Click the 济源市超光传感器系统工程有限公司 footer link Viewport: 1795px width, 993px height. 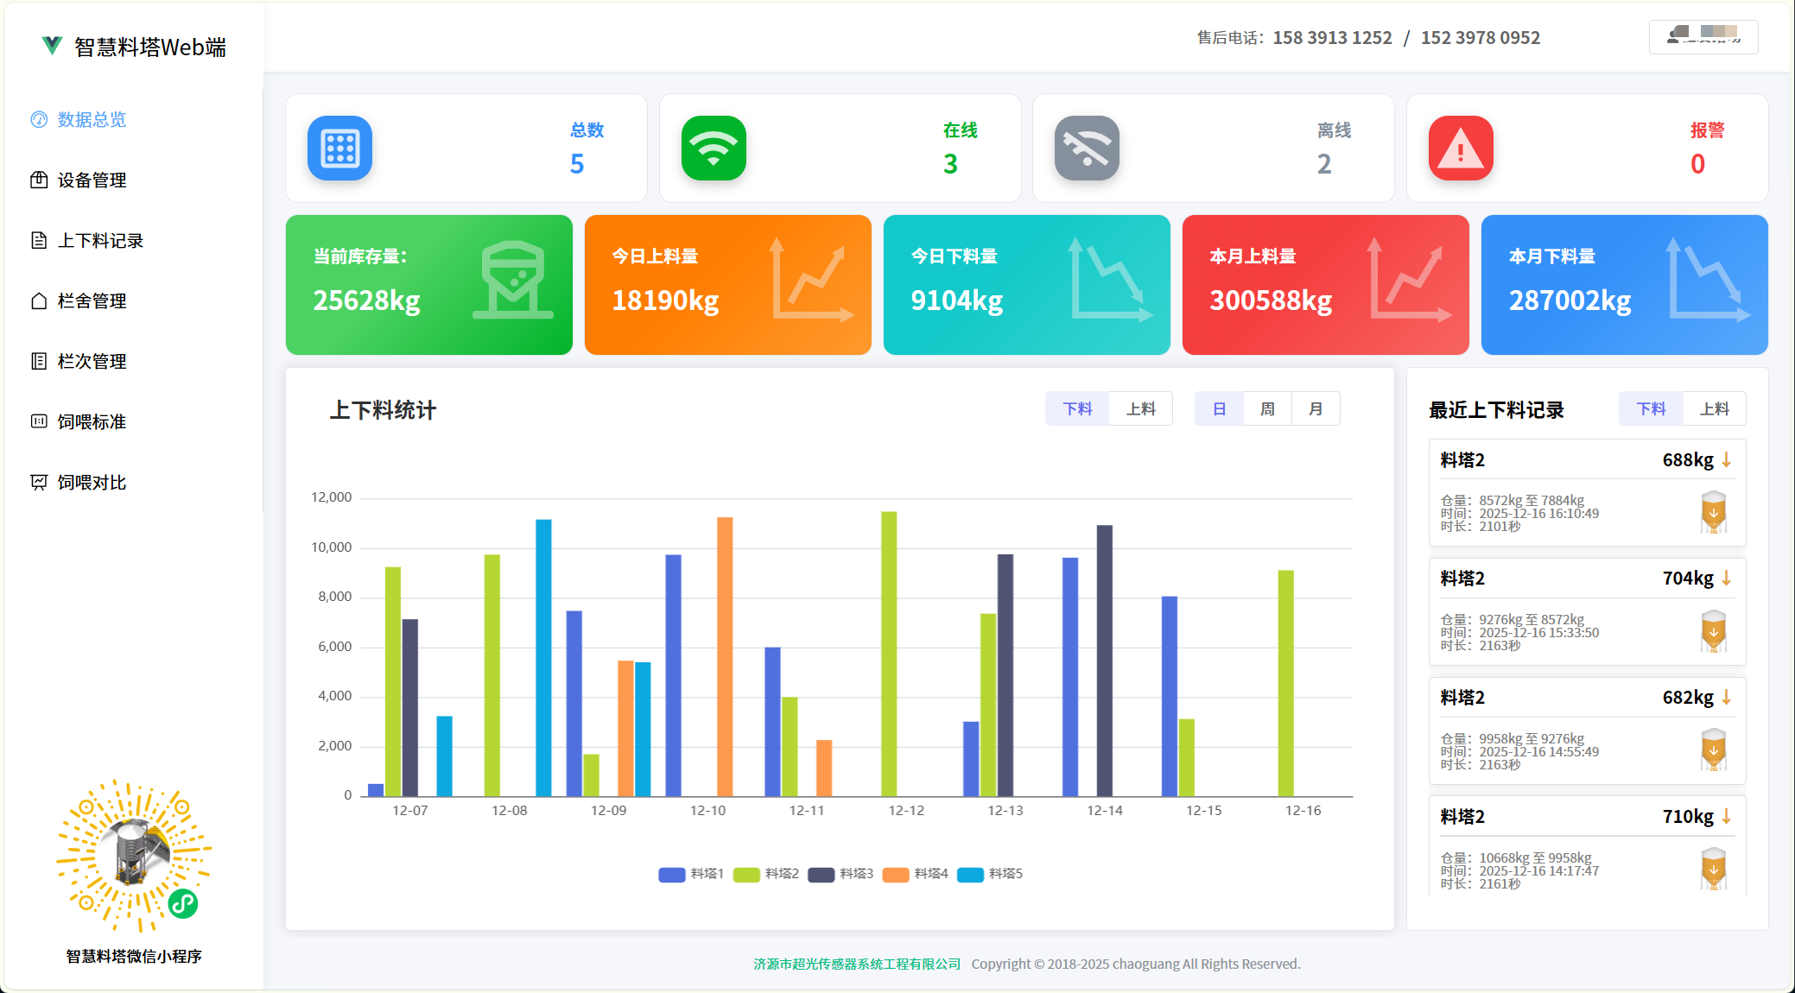[856, 964]
